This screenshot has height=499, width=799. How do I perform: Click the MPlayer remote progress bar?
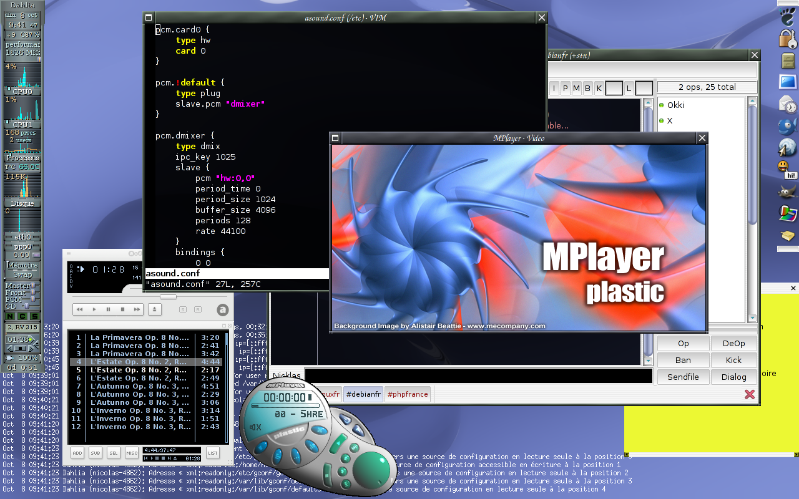(285, 405)
